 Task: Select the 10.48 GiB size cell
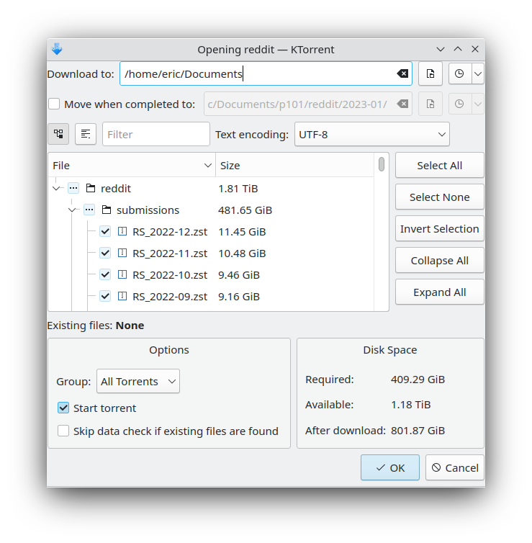tap(242, 253)
